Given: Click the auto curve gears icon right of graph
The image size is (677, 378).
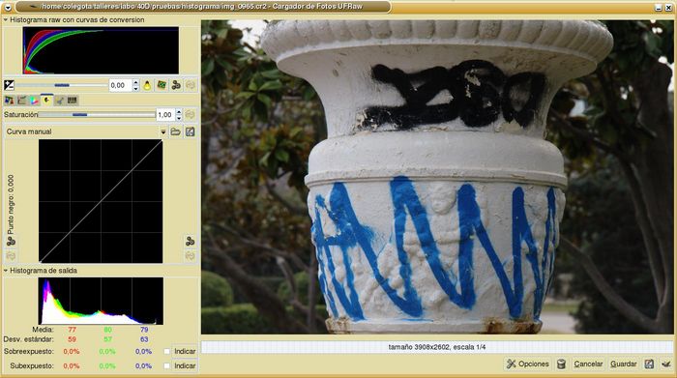Looking at the screenshot, I should click(190, 242).
